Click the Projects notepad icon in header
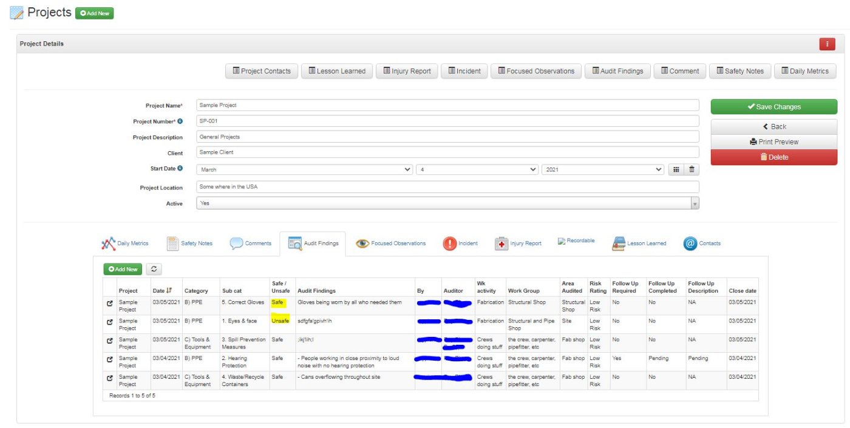 click(17, 13)
